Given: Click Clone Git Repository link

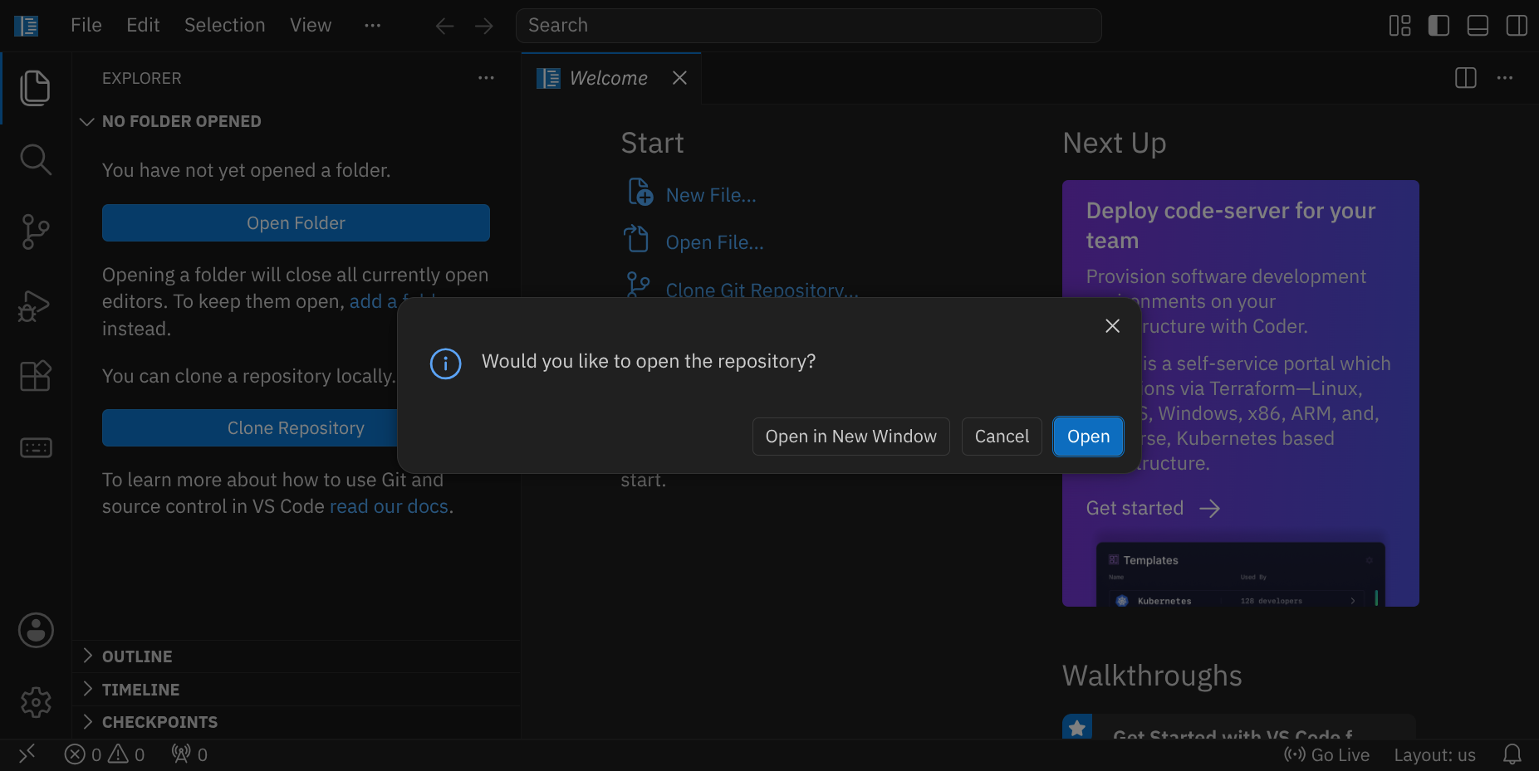Looking at the screenshot, I should (x=762, y=290).
